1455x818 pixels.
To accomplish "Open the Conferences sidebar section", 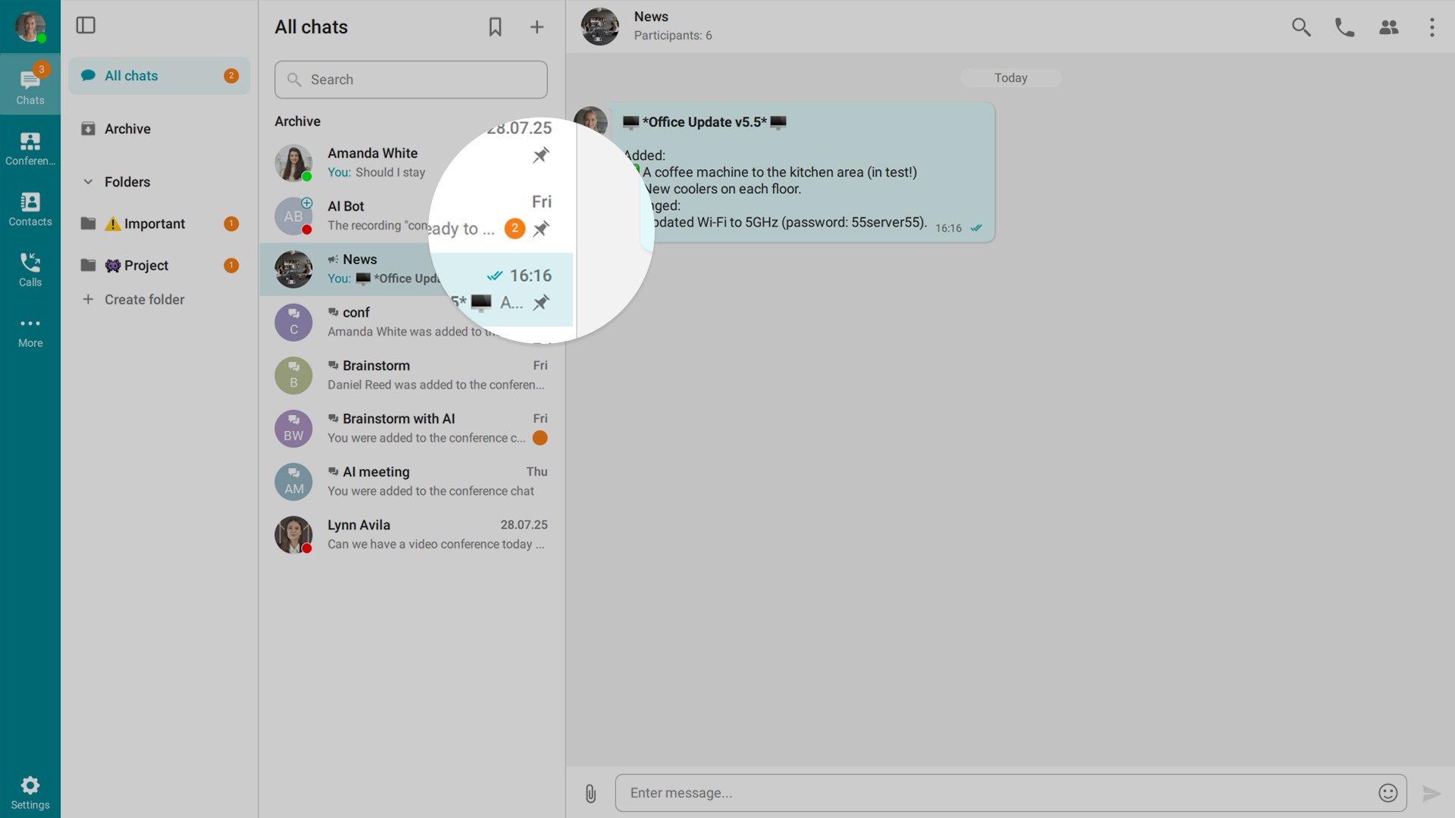I will coord(30,148).
